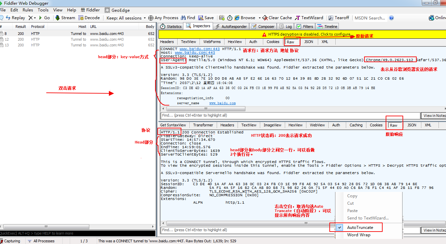Open dropdown next to Remove X icon
The image size is (446, 244).
(x=35, y=18)
